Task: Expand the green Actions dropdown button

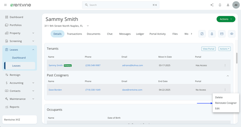Action: (x=226, y=19)
